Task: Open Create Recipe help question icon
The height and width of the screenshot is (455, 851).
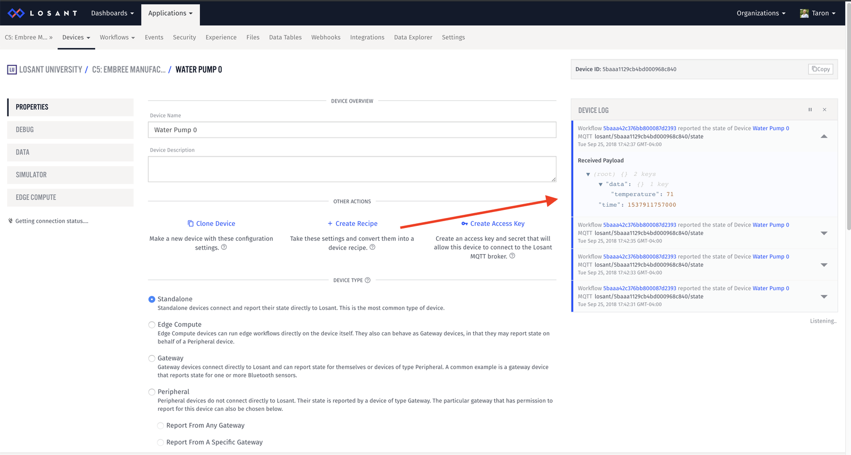Action: coord(372,247)
